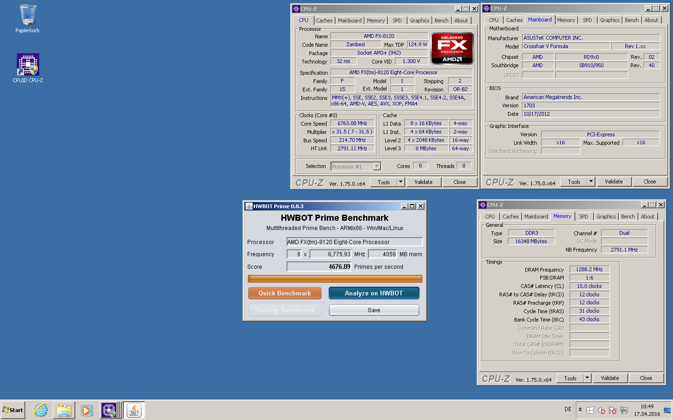This screenshot has width=673, height=420.
Task: Click Analyze on HWBOT button
Action: point(374,293)
